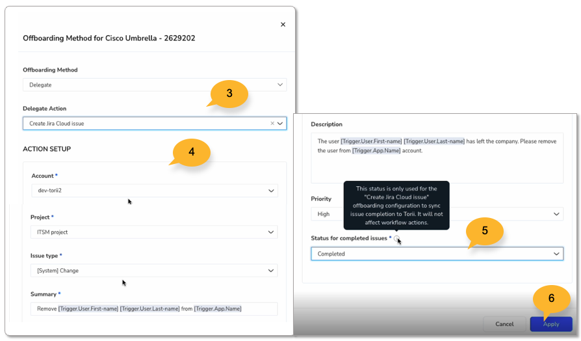Select the [Trigger.User.First-name] token in Summary
The width and height of the screenshot is (581, 341).
click(x=88, y=308)
